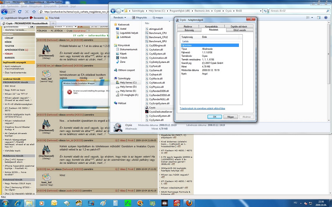Select the Fájlverzió row in the properties list
The width and height of the screenshot is (332, 207).
pos(210,52)
